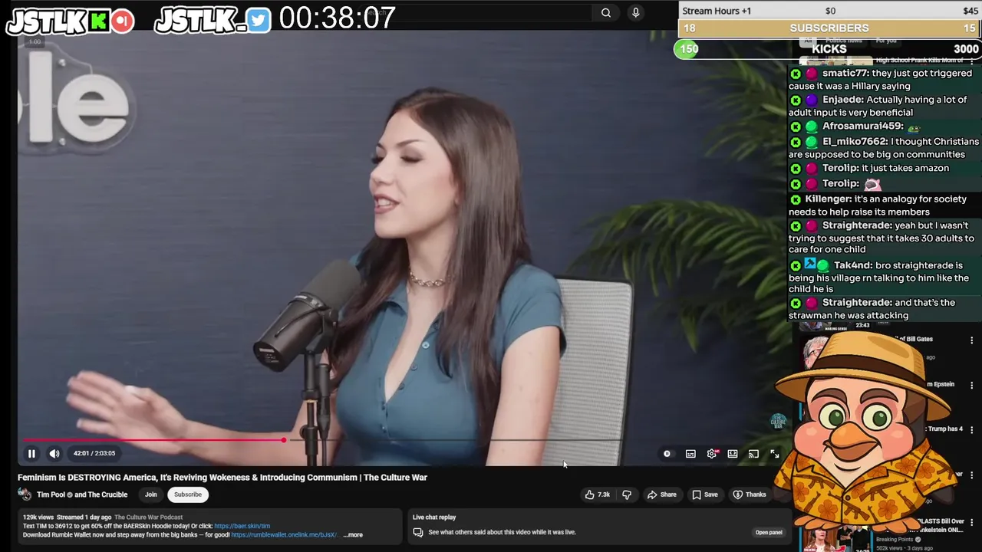Click the Share button

coord(662,495)
